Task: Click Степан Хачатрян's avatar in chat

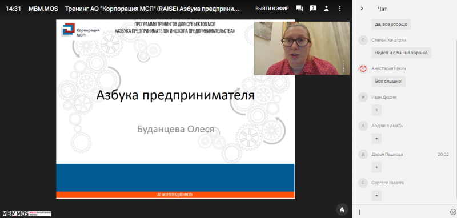Action: pos(363,40)
